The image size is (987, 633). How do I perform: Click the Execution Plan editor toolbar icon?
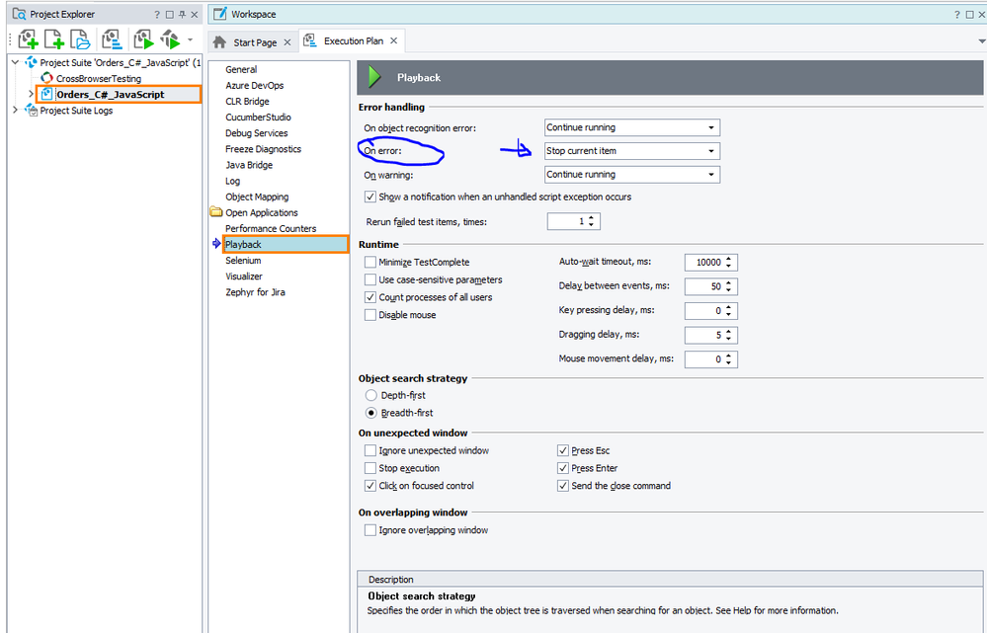coord(113,40)
